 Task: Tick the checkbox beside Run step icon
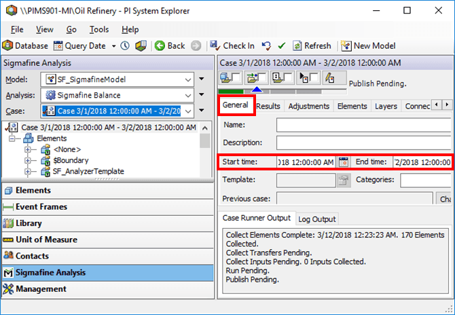coord(314,77)
